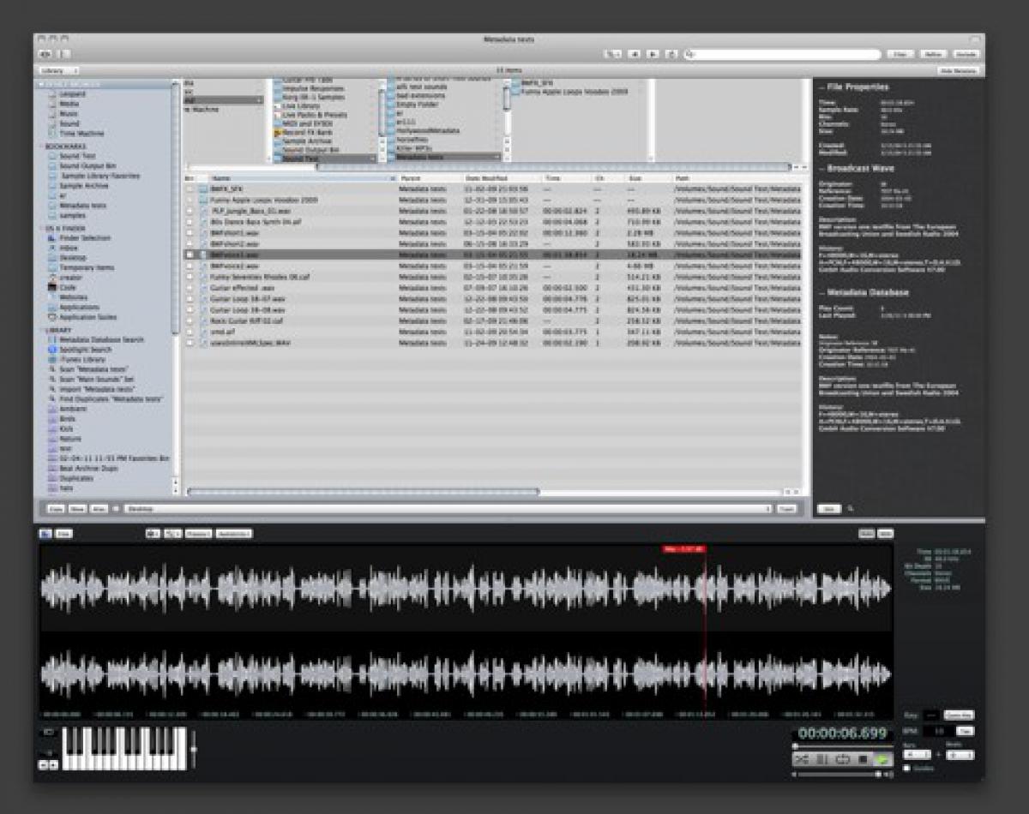Viewport: 1029px width, 814px height.
Task: Click the Tap tempo button
Action: tap(966, 731)
